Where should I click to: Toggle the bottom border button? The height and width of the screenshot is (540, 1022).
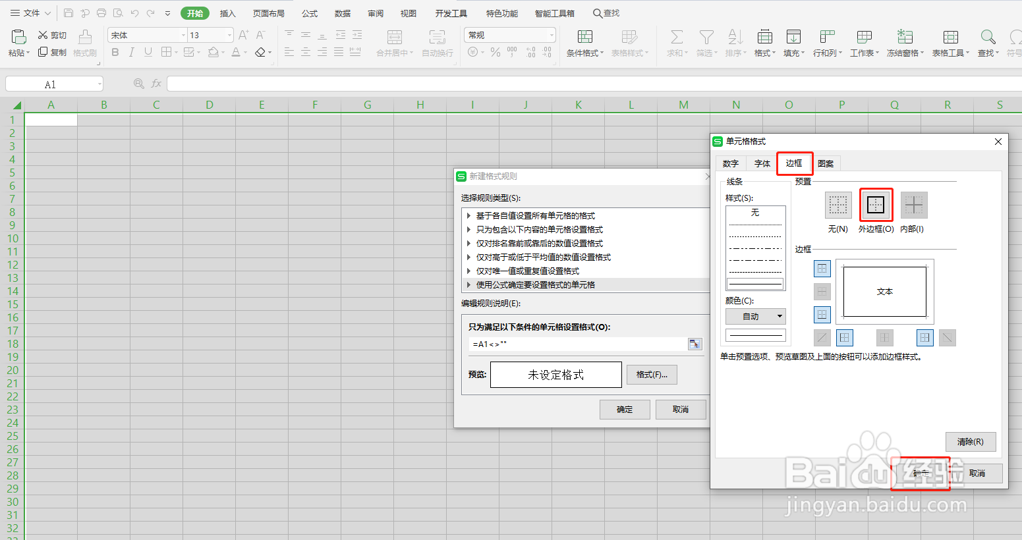[822, 315]
